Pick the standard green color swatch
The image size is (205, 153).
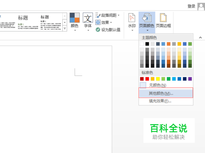point(169,79)
